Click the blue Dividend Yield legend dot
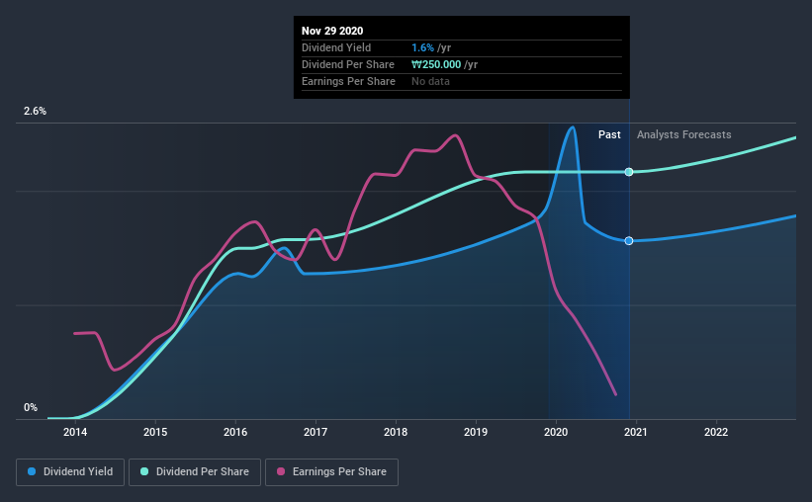Screen dimensions: 812x502 click(x=32, y=471)
